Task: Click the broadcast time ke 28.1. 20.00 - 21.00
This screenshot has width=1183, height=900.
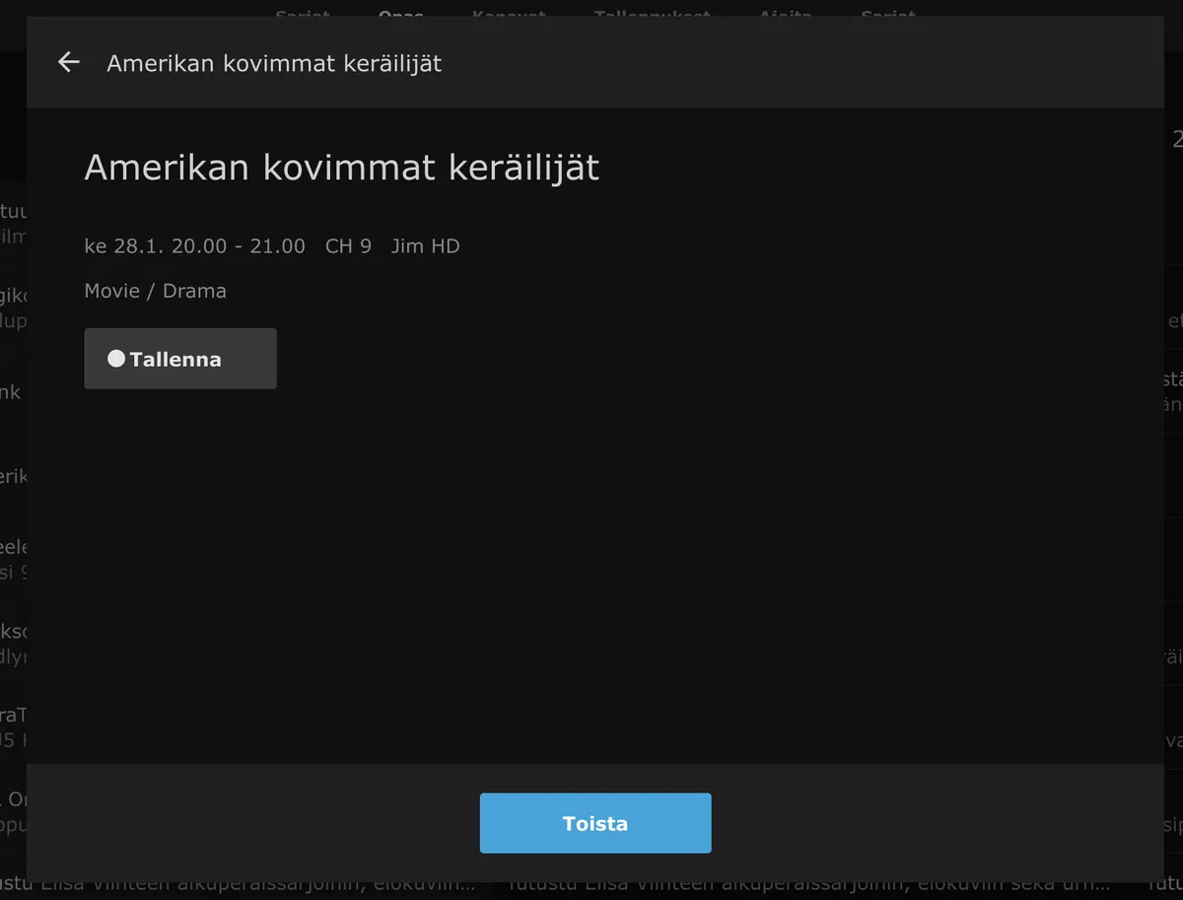Action: click(195, 246)
